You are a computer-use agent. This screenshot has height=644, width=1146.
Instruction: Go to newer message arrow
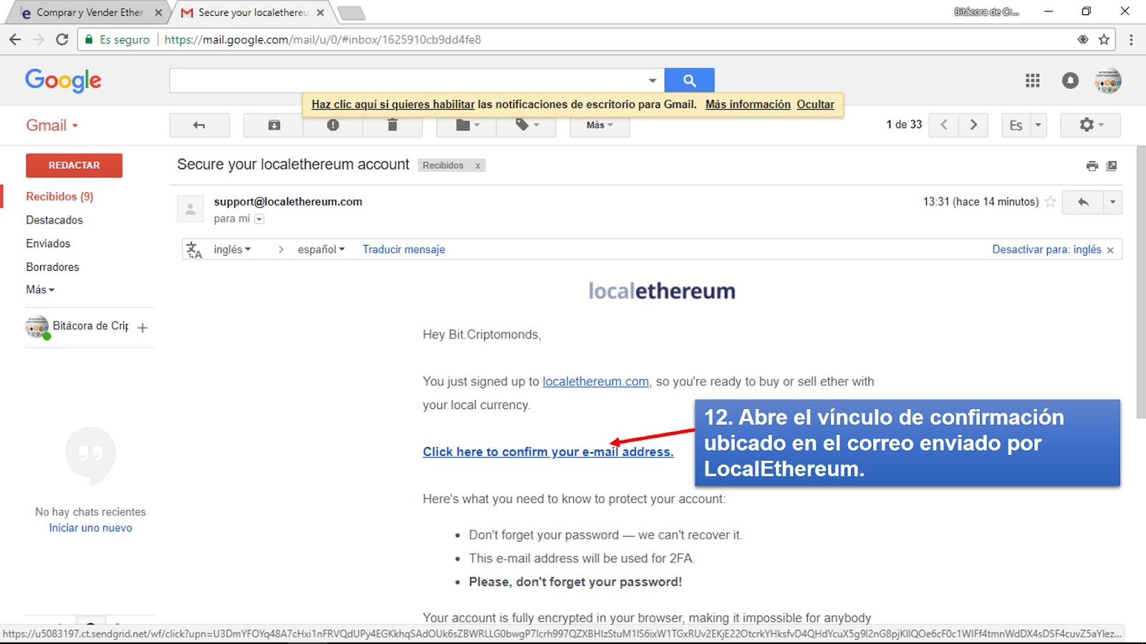[x=944, y=125]
